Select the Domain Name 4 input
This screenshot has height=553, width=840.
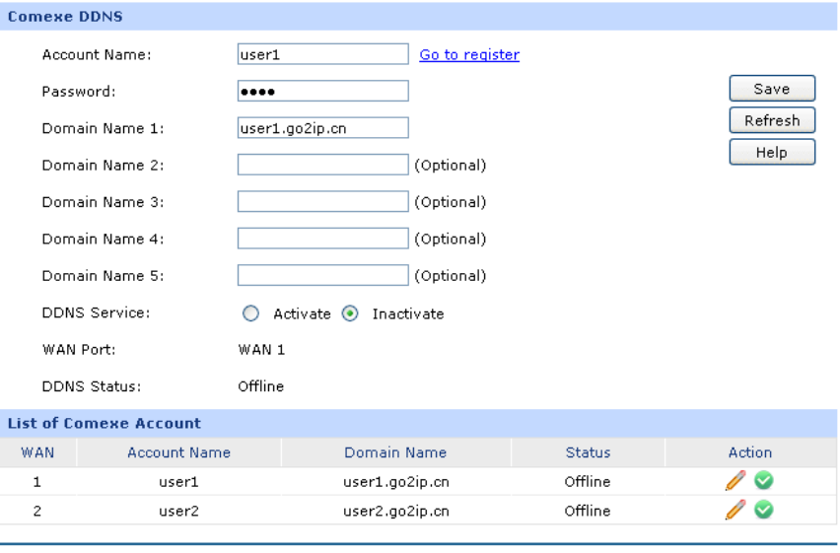click(x=322, y=239)
